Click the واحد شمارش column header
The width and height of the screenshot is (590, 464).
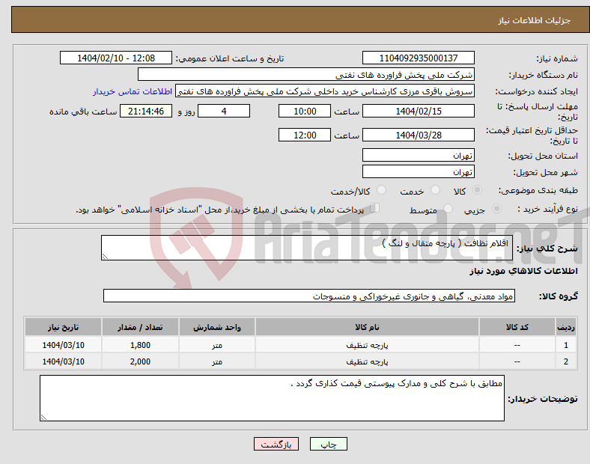217,327
